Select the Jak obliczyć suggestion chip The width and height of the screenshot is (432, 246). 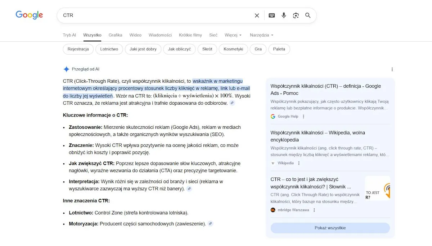pos(179,49)
